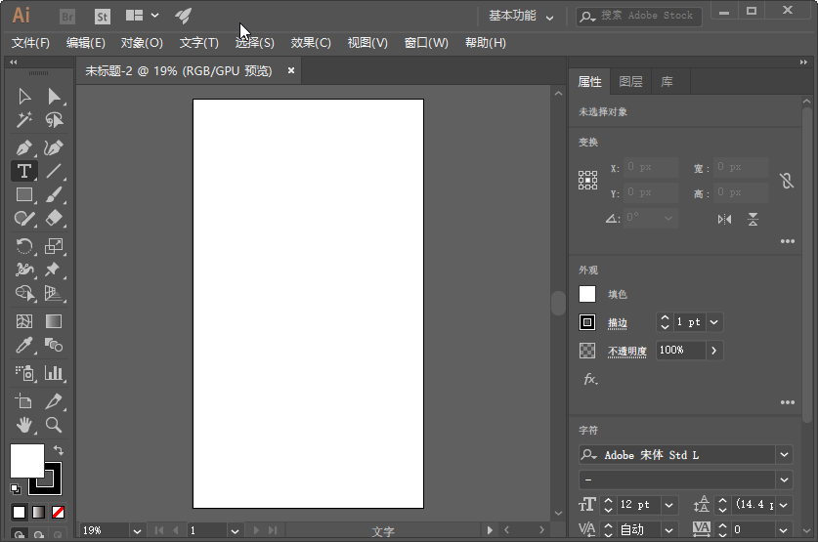818x542 pixels.
Task: Switch to the 库 panel tab
Action: [x=667, y=82]
